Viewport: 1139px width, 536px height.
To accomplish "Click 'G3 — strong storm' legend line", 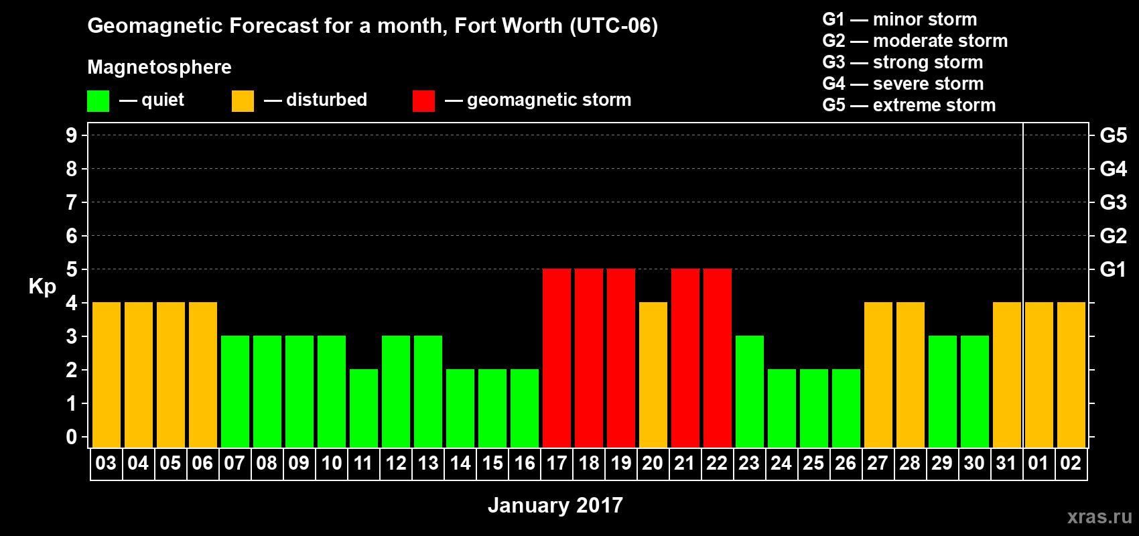I will pyautogui.click(x=902, y=62).
